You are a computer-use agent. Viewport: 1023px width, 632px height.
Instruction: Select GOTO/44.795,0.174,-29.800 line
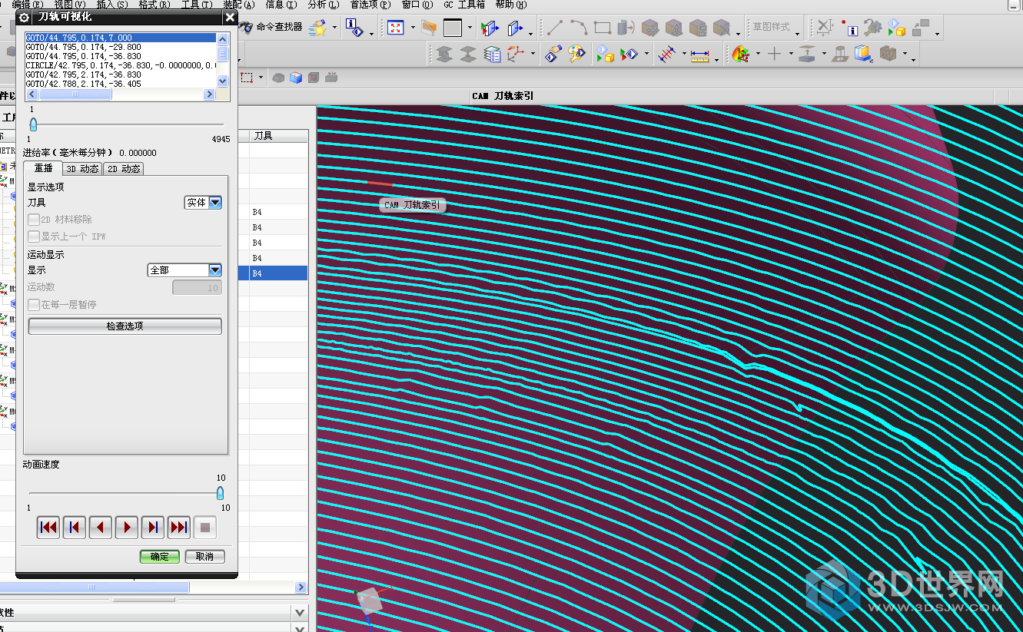(x=121, y=47)
